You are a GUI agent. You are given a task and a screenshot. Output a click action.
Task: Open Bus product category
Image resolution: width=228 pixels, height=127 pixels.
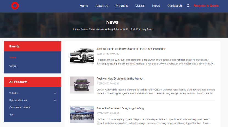(x=11, y=114)
